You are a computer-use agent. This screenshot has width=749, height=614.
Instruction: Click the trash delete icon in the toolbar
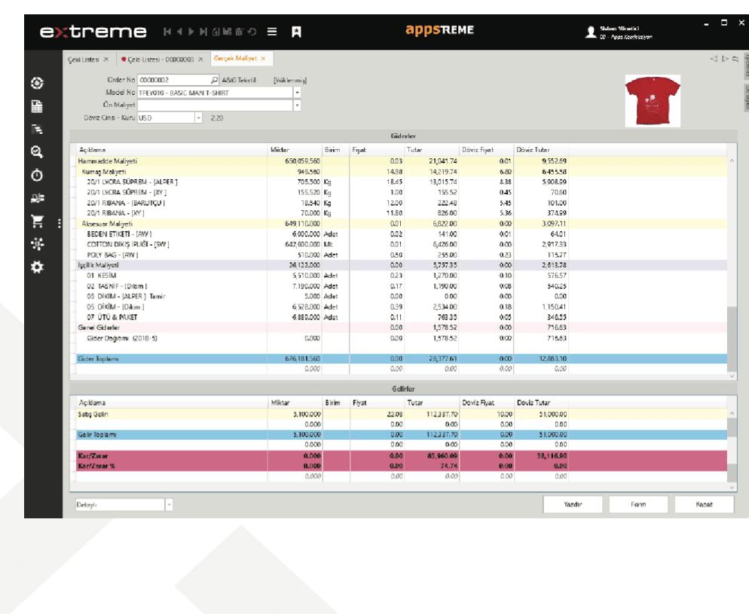240,32
